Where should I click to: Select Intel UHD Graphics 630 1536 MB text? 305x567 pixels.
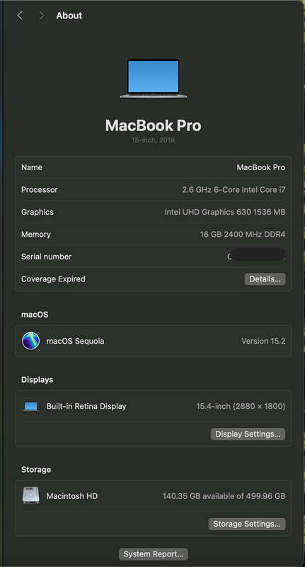pos(225,212)
